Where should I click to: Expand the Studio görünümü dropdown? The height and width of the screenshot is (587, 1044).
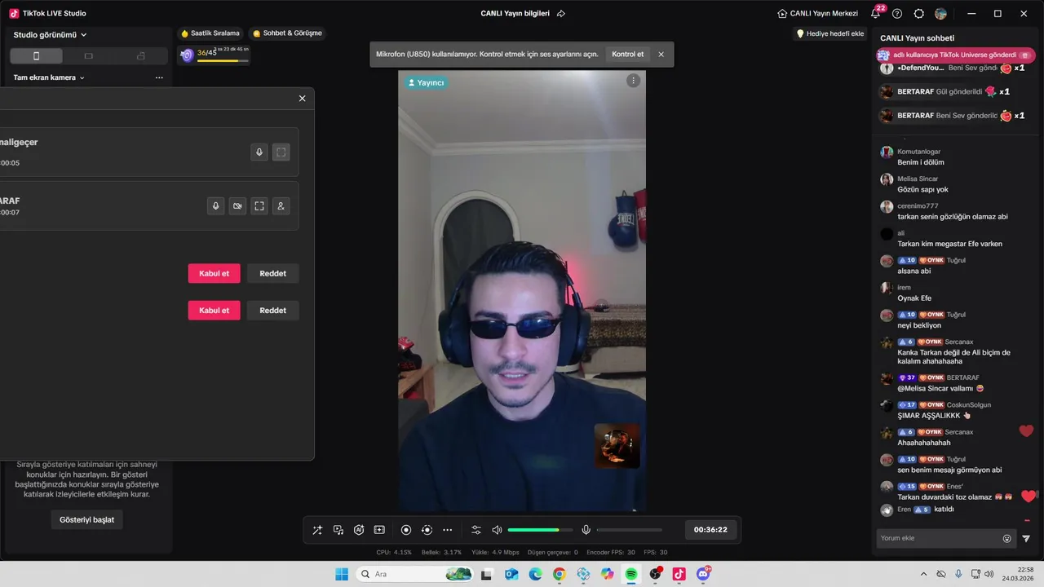[x=51, y=35]
